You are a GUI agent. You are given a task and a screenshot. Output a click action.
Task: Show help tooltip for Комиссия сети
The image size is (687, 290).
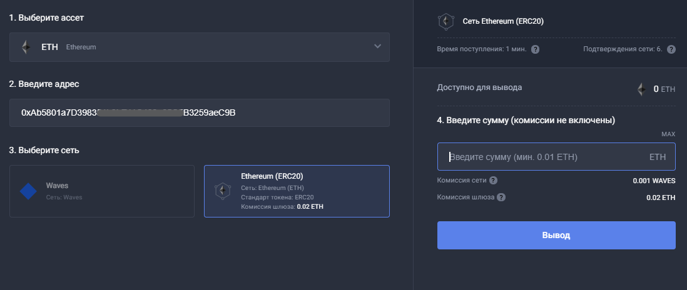(x=494, y=181)
